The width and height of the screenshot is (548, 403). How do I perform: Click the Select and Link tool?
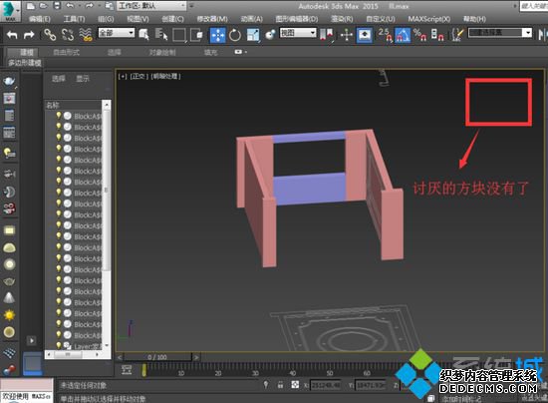click(50, 34)
